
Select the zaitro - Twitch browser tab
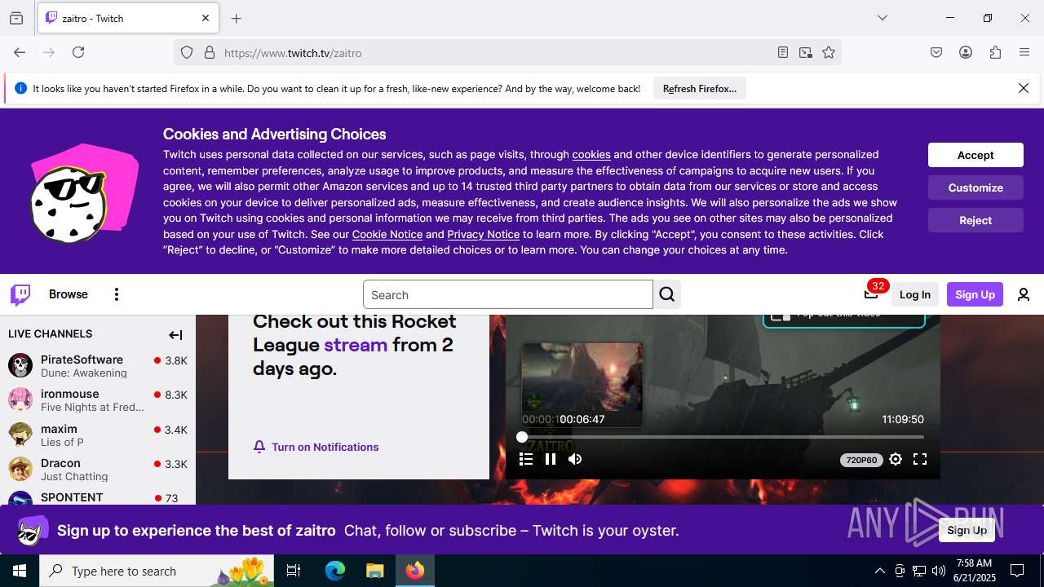[128, 18]
